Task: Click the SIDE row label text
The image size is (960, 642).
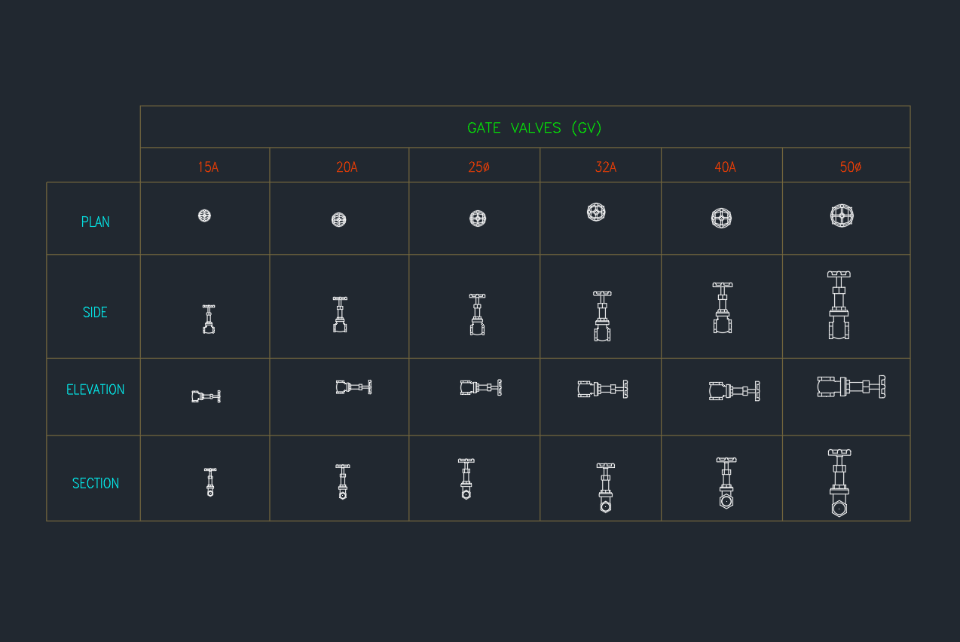Action: point(96,313)
